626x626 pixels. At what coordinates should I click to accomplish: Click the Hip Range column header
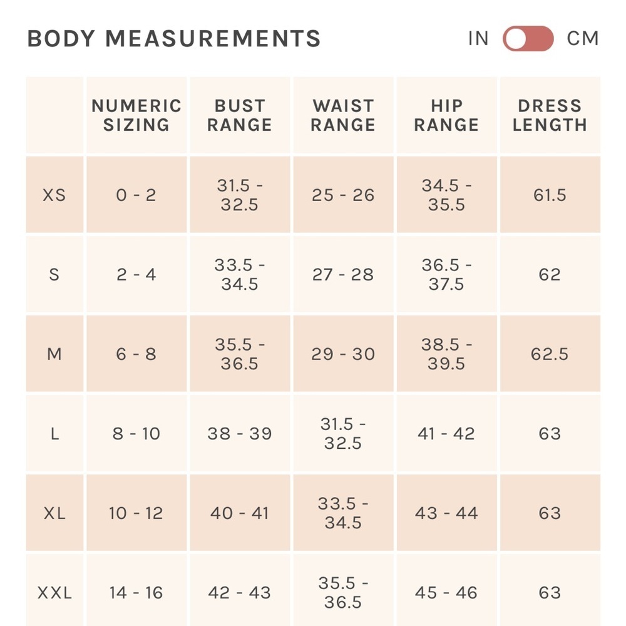(446, 115)
